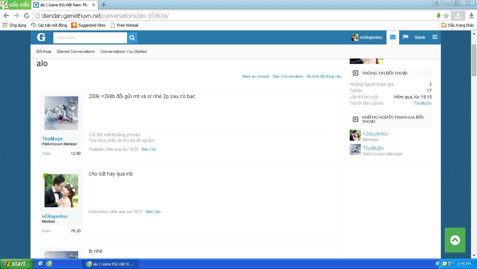Open Ứng dụng apps shortcut

(x=14, y=25)
